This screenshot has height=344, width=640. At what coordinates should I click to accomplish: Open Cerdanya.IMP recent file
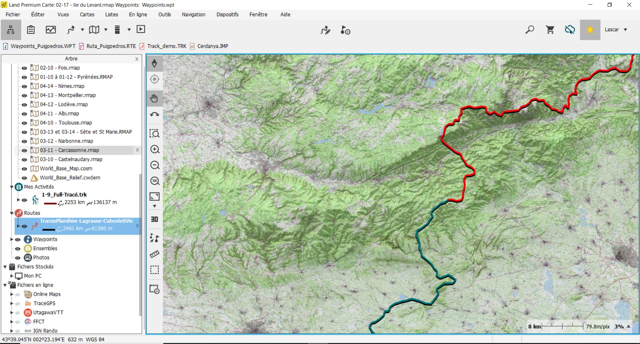[x=209, y=46]
